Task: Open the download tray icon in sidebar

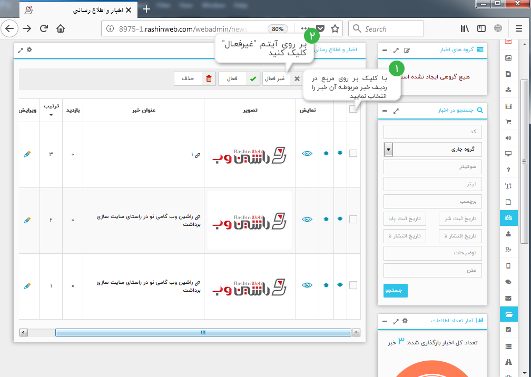Action: (x=508, y=90)
